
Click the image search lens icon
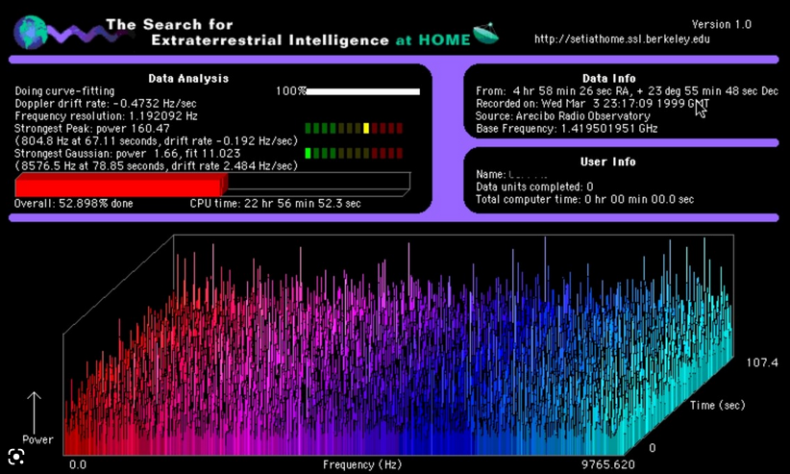tap(16, 457)
